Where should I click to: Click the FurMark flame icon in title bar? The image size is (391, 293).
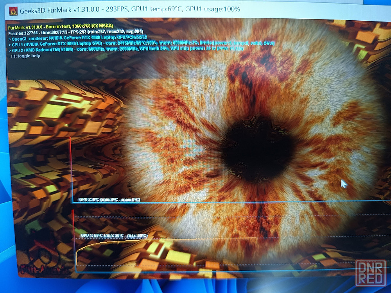coord(13,11)
